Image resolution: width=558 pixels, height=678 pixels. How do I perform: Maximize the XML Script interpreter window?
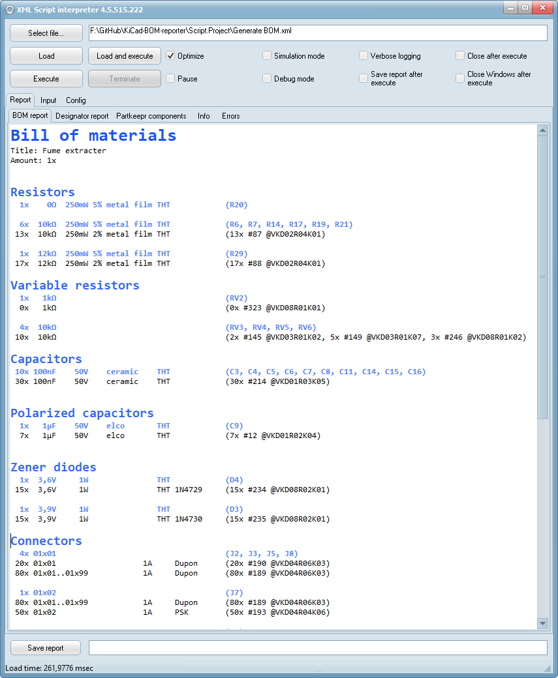pyautogui.click(x=525, y=8)
